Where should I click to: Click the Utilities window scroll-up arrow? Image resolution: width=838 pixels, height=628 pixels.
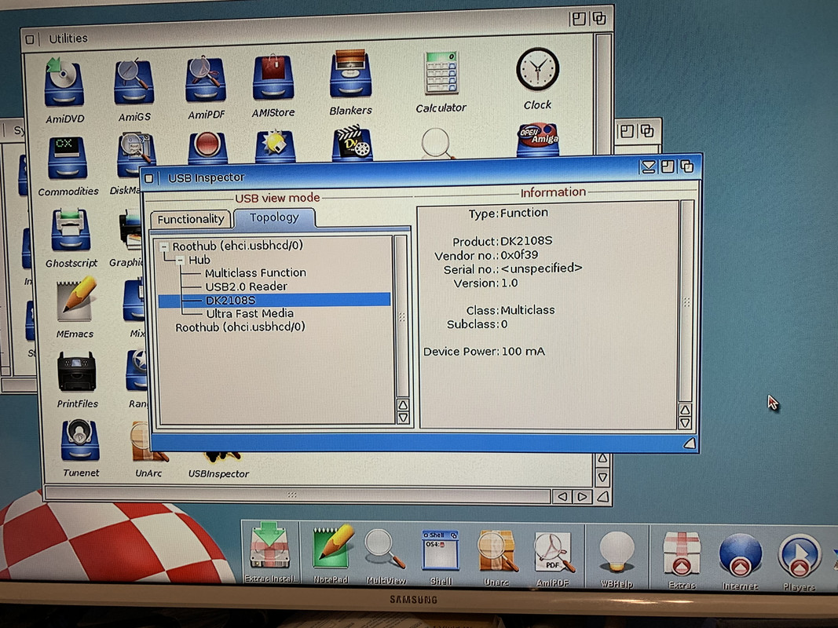point(602,458)
